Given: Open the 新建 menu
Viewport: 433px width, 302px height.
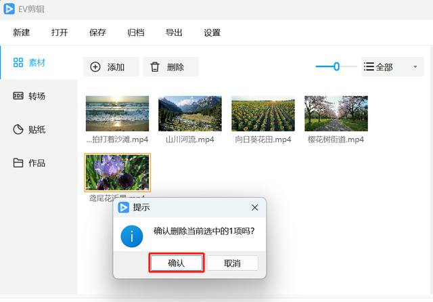Looking at the screenshot, I should click(x=21, y=33).
